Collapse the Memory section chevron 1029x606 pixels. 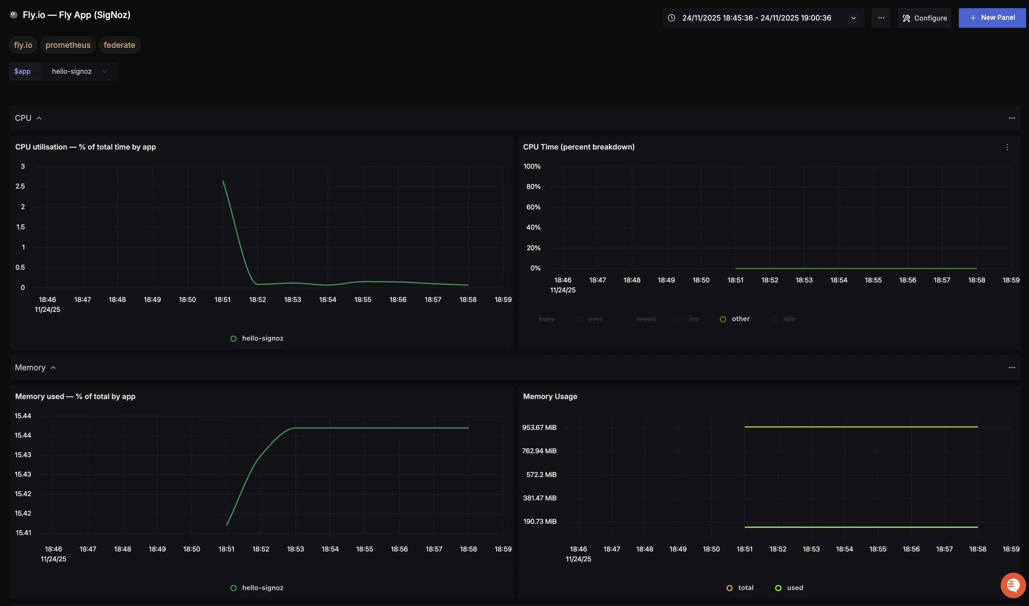tap(53, 368)
